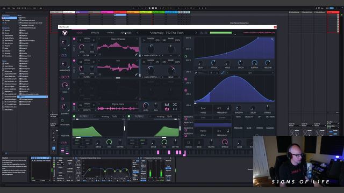Click the NOTE modulation source
This screenshot has height=193, width=344.
pyautogui.click(x=238, y=117)
